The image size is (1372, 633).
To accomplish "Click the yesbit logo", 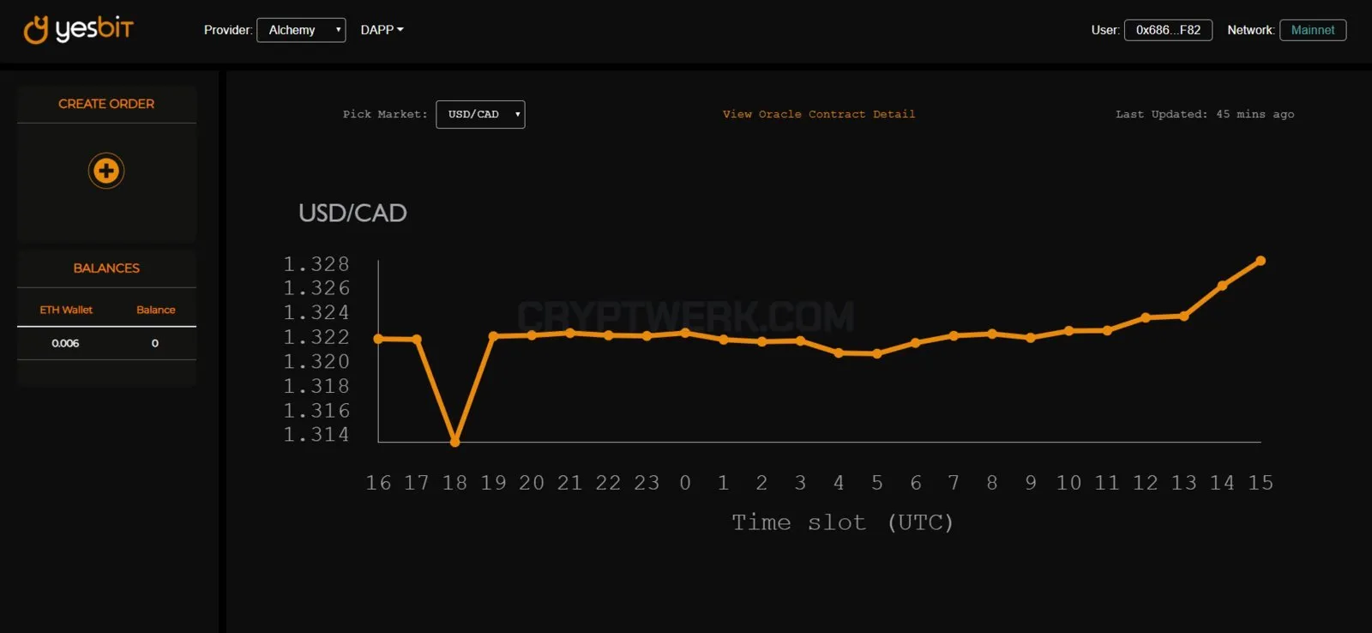I will 78,29.
